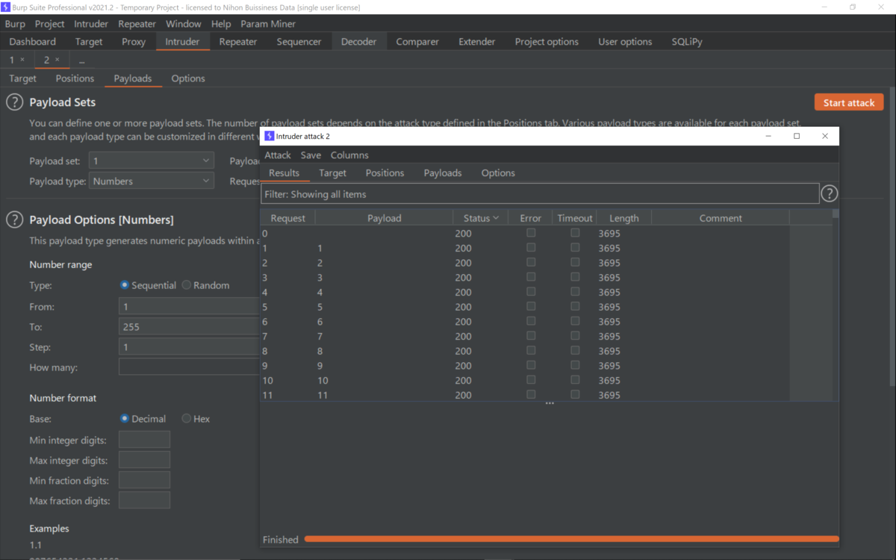Click the Min fraction digits field
Viewport: 896px width, 560px height.
click(x=144, y=480)
